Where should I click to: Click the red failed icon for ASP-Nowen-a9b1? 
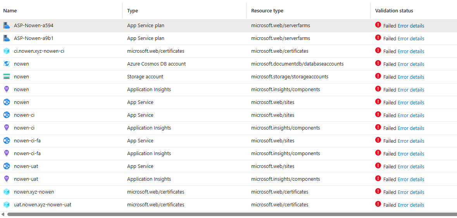pos(378,37)
